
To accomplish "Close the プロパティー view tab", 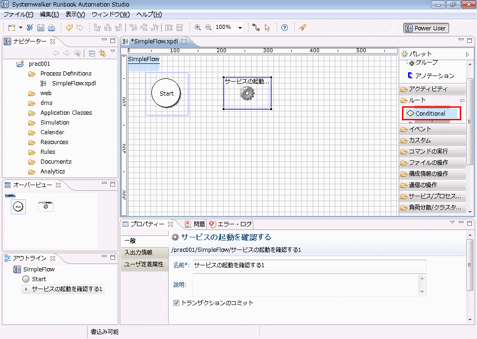I will point(170,224).
